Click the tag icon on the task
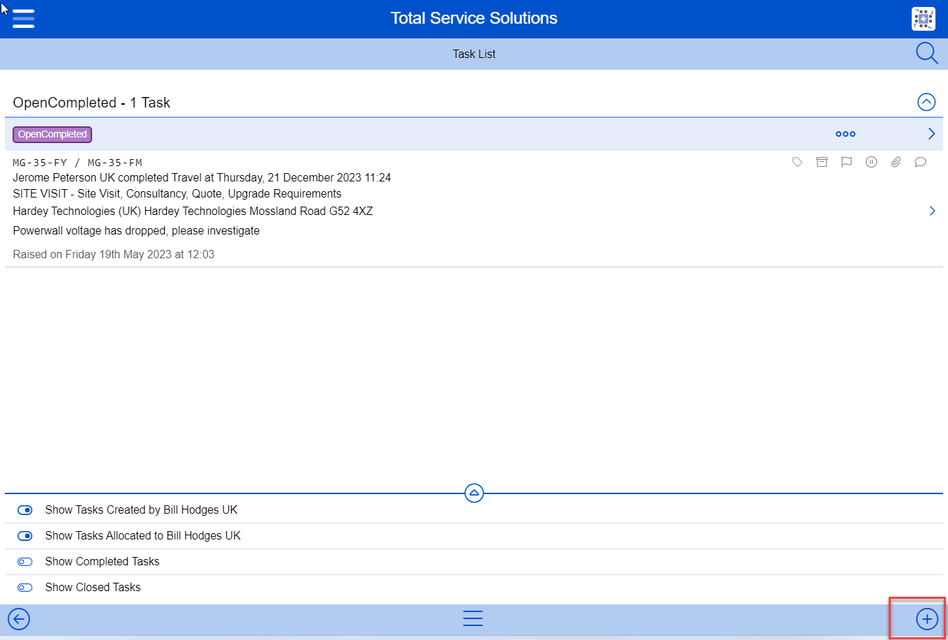This screenshot has width=948, height=640. pos(797,162)
